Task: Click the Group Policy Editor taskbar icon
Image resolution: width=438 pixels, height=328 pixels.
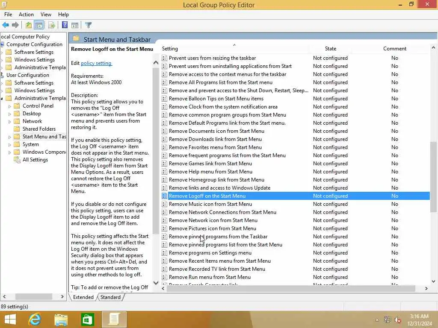Action: point(114,319)
